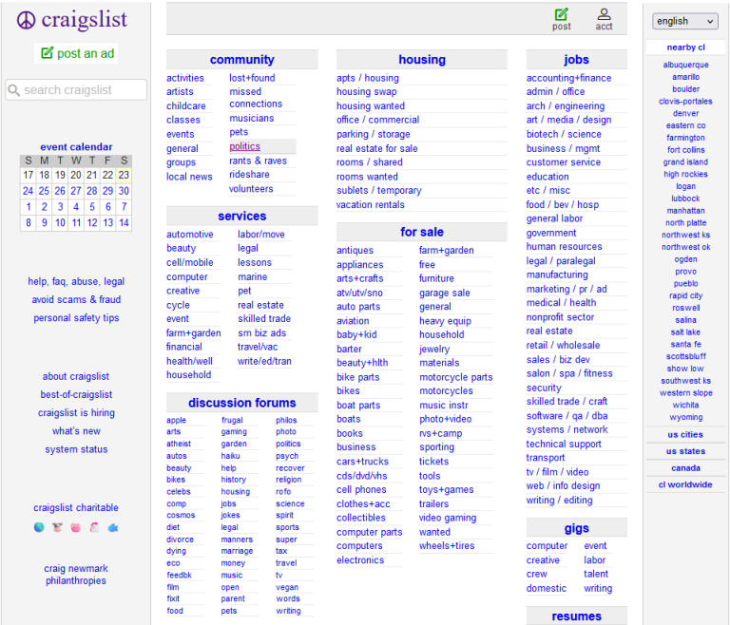
Task: Click the pink pig charitable icon
Action: (x=76, y=528)
